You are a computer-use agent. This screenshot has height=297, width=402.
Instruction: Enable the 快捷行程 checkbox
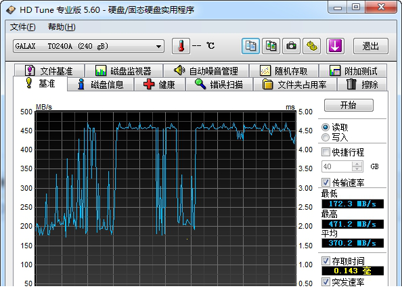click(326, 152)
